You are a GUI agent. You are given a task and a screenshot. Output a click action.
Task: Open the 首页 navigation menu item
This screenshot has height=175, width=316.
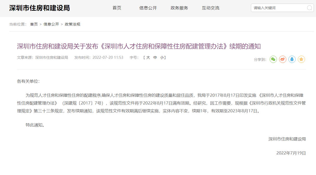117,8
